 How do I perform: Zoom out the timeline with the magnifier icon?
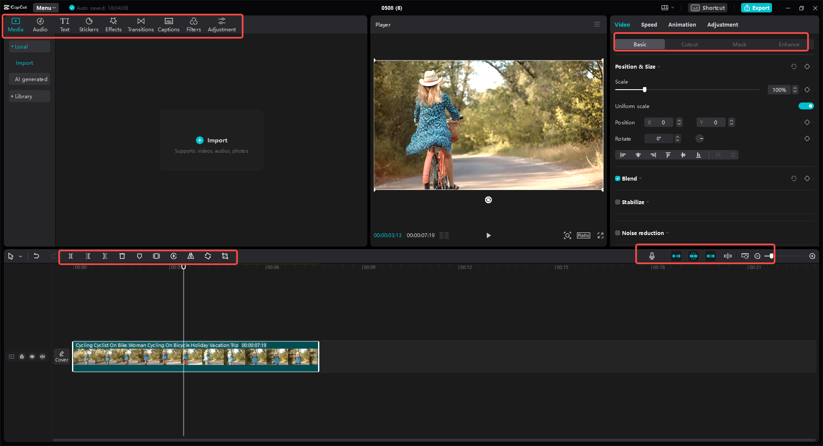757,256
